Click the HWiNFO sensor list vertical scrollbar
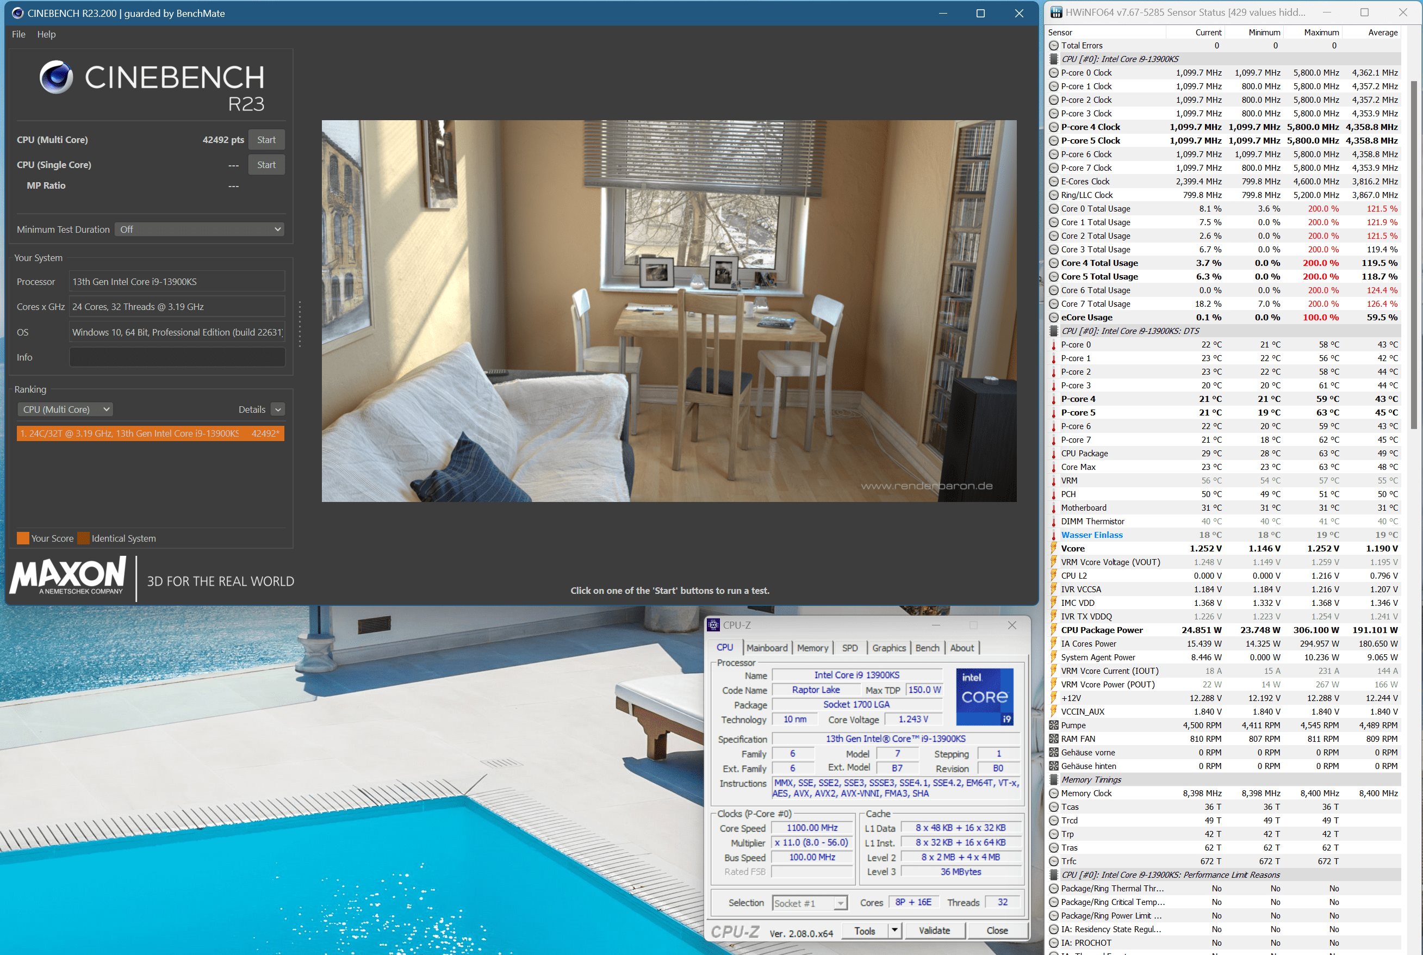Viewport: 1423px width, 955px height. tap(1413, 256)
